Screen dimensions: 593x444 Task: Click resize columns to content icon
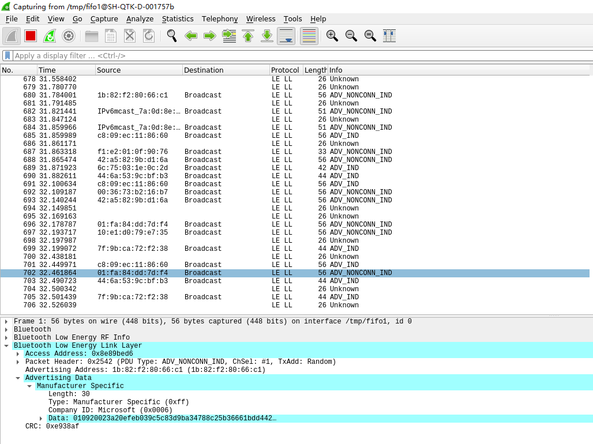coord(389,36)
